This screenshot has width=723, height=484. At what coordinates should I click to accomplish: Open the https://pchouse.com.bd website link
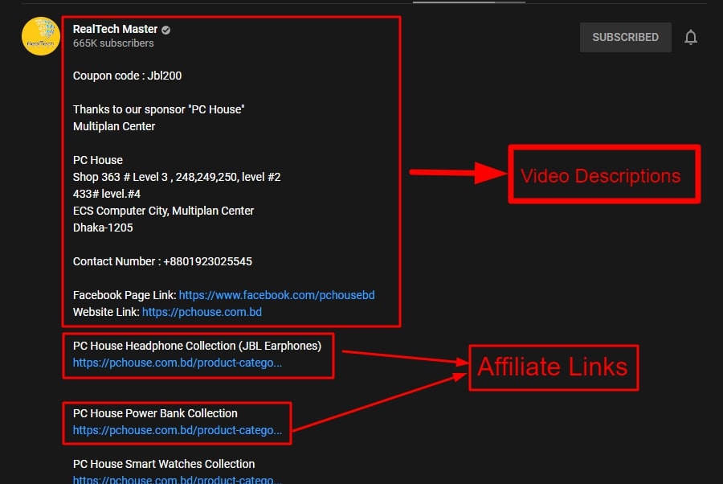tap(202, 313)
